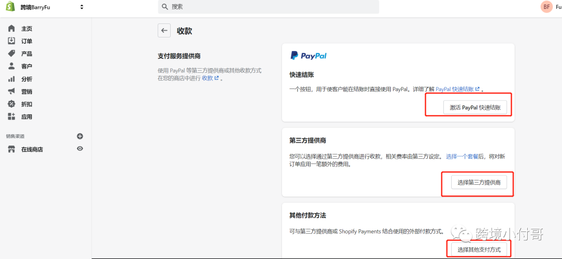
Task: Click the 分析 bar chart icon
Action: pos(11,79)
